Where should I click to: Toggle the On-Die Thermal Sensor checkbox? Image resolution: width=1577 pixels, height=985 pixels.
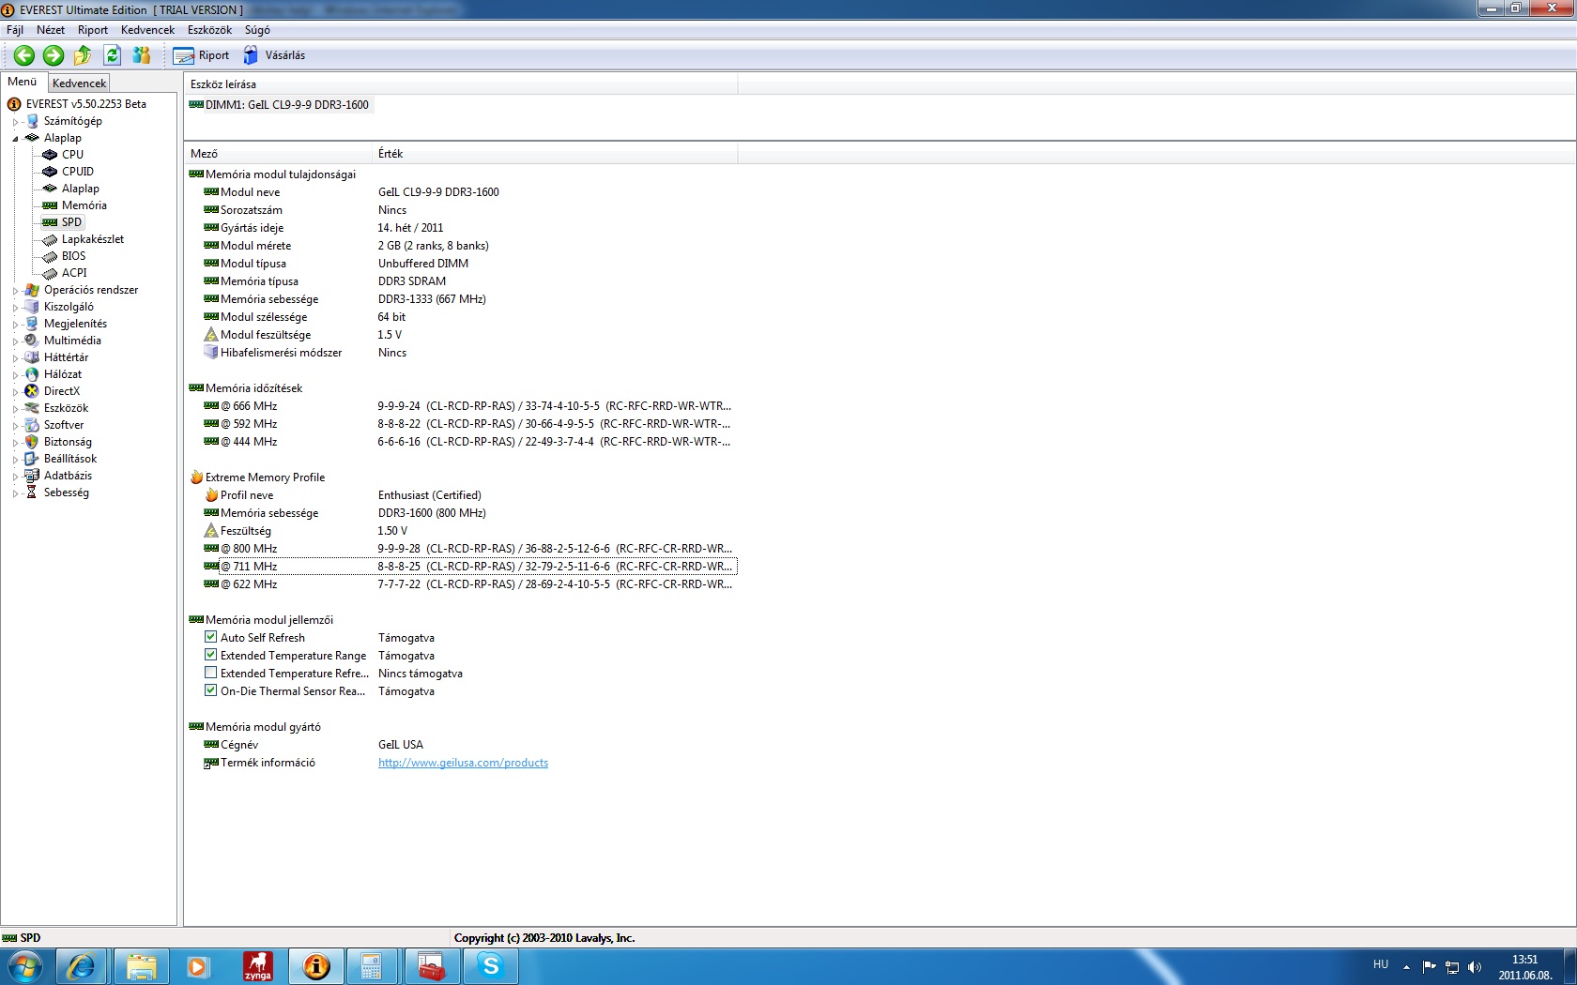click(211, 690)
